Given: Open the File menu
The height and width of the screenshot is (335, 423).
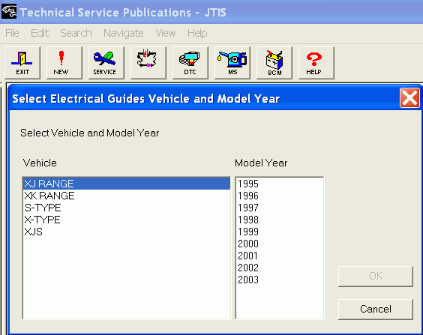Looking at the screenshot, I should tap(12, 33).
